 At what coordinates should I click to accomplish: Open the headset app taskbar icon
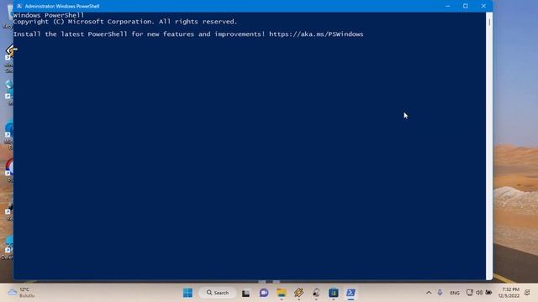pos(316,293)
